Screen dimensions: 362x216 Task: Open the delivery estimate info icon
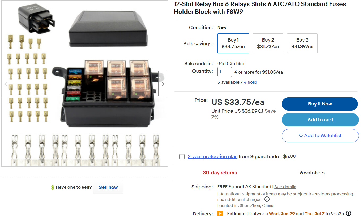point(348,213)
